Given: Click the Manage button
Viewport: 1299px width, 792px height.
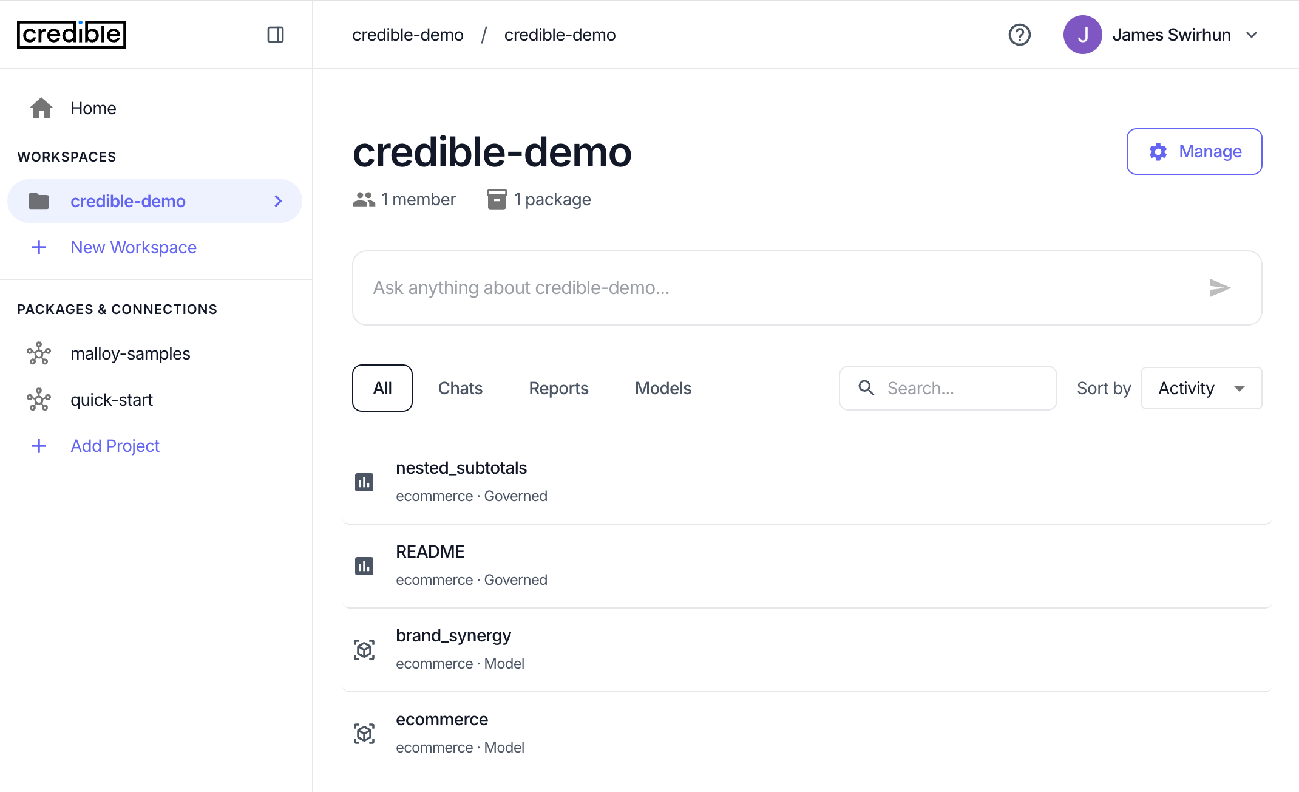Looking at the screenshot, I should point(1193,151).
